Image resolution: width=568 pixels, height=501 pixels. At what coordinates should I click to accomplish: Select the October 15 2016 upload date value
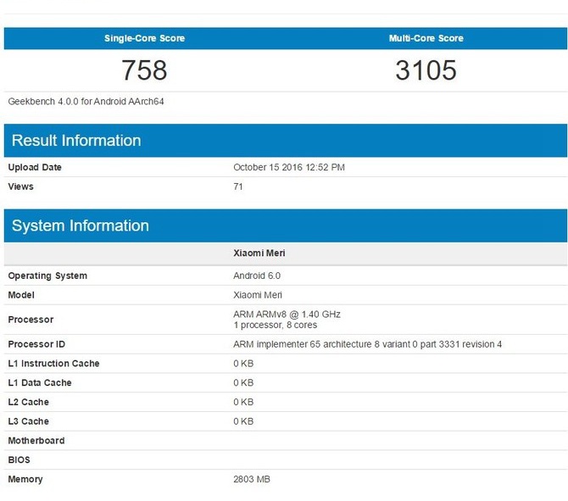[288, 168]
